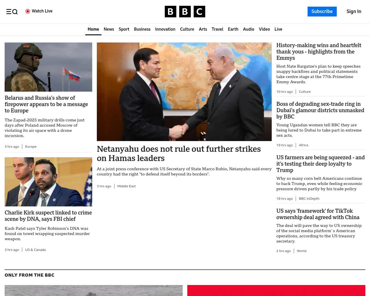Open the Audio section

[249, 29]
